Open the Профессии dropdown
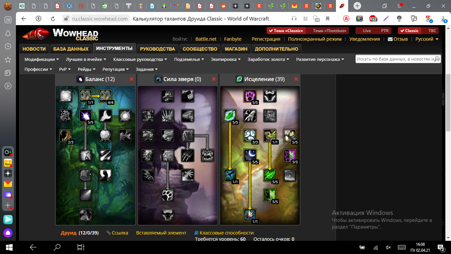Screen dimensions: 451x254 (38, 69)
